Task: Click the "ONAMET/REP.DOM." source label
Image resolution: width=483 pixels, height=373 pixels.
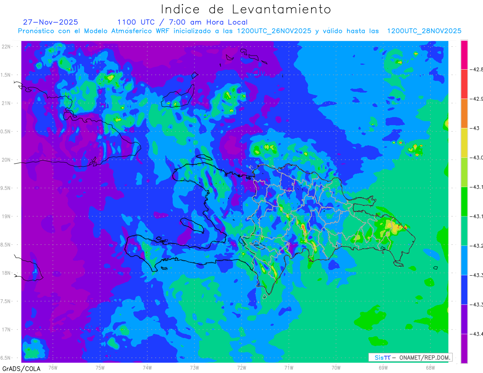Action: (x=424, y=357)
